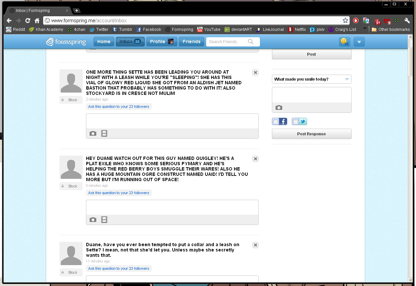416x286 pixels.
Task: Open the Chrome wrench settings menu
Action: [407, 21]
